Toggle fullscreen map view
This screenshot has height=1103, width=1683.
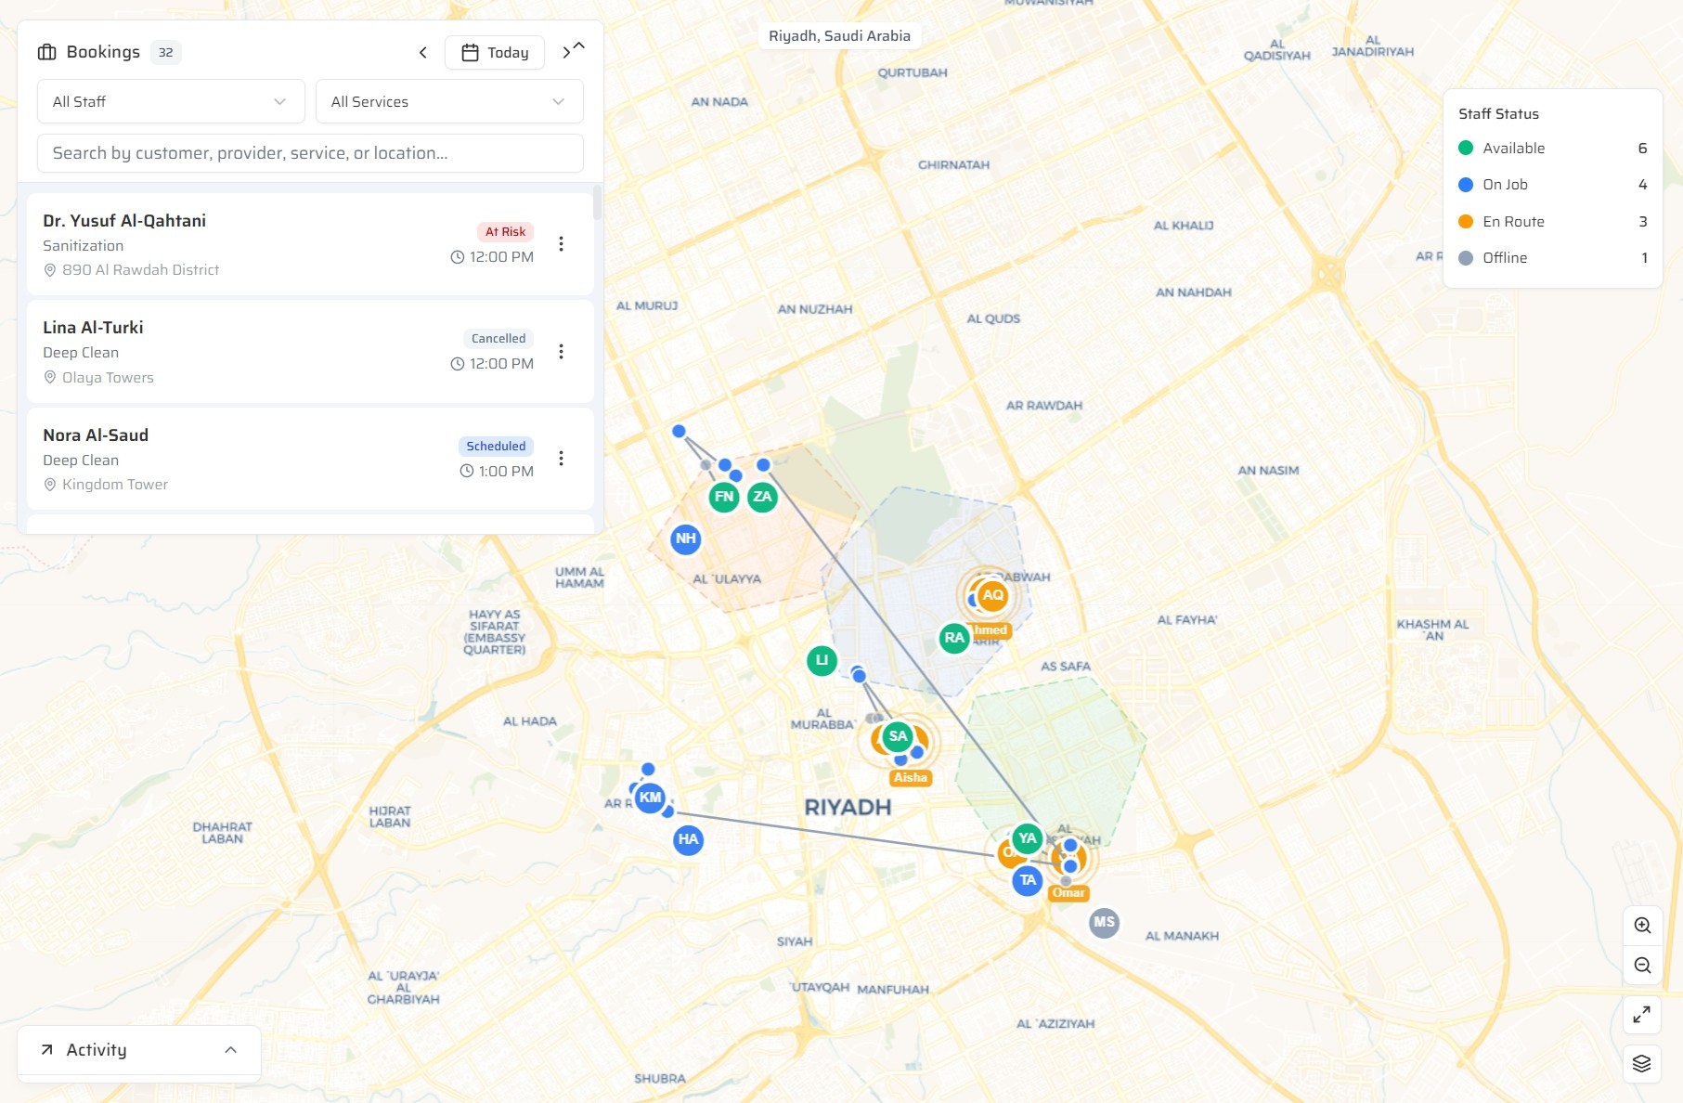1642,1014
